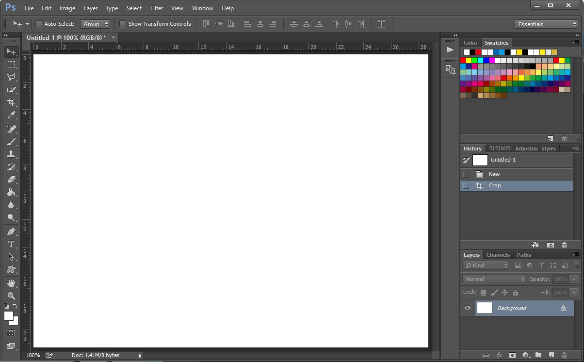Open the History panel flyout menu
The height and width of the screenshot is (362, 584).
coord(576,148)
